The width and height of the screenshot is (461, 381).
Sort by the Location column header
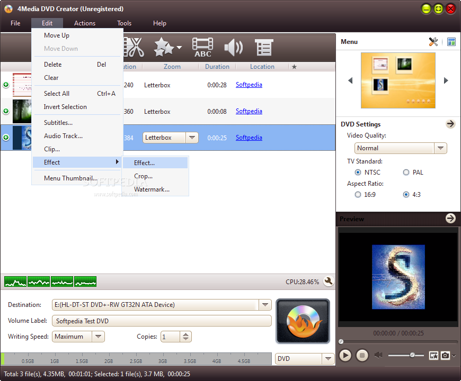[262, 67]
